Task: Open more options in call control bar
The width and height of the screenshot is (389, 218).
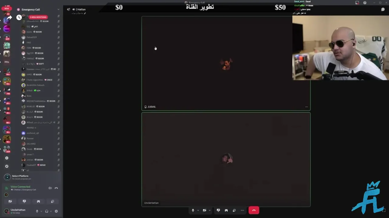Action: coord(242,210)
